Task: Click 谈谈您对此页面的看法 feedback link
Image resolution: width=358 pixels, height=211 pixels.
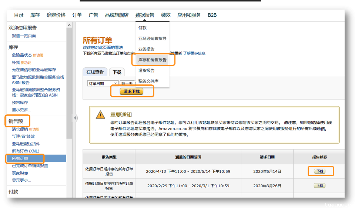Action: click(103, 48)
